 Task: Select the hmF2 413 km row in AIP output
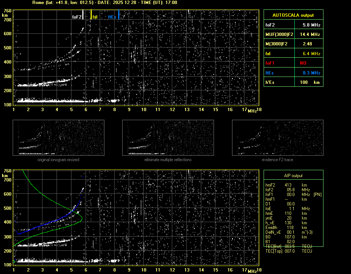point(288,185)
